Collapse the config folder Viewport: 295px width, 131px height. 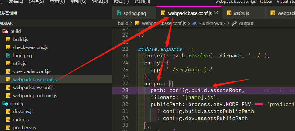(x=17, y=104)
